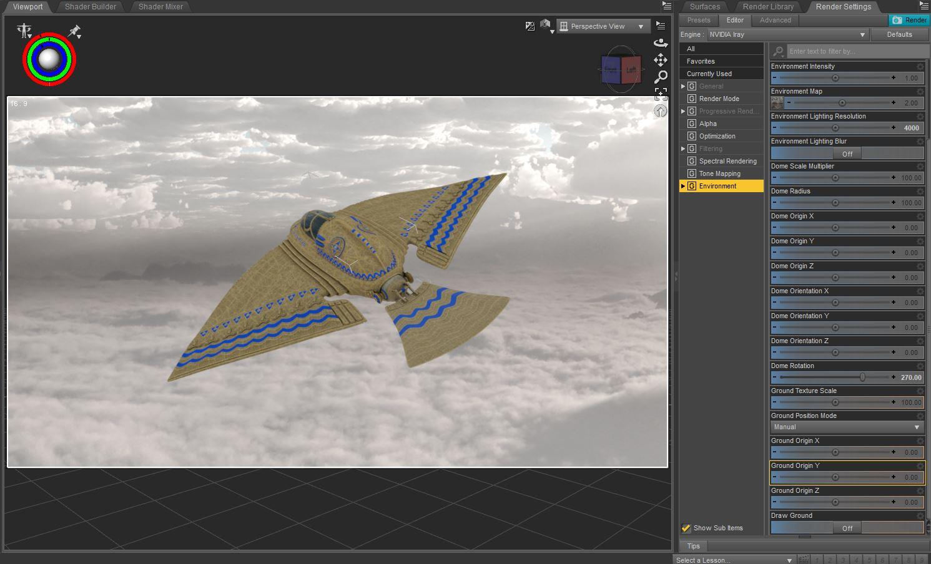Click the Render button
This screenshot has height=564, width=931.
[x=909, y=20]
